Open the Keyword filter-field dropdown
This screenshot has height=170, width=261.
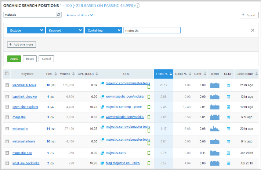pyautogui.click(x=65, y=30)
